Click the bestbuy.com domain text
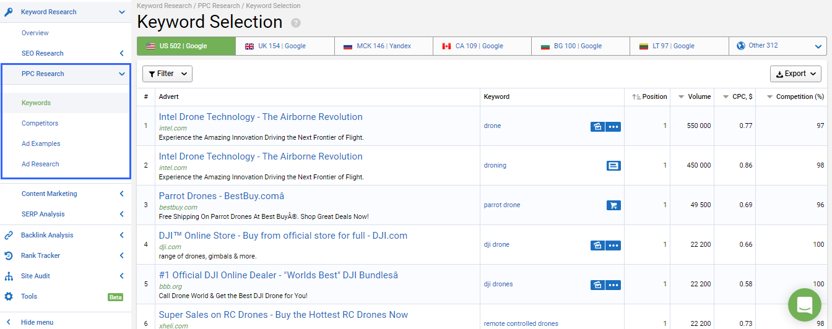Screen dimensions: 832x329 click(x=178, y=207)
